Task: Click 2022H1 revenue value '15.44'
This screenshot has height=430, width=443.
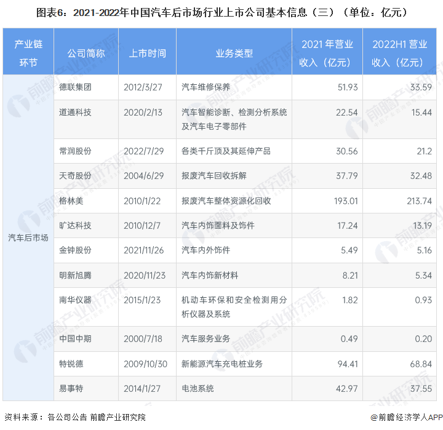Action: (421, 113)
